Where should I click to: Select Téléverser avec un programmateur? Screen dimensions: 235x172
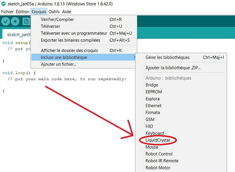84,33
